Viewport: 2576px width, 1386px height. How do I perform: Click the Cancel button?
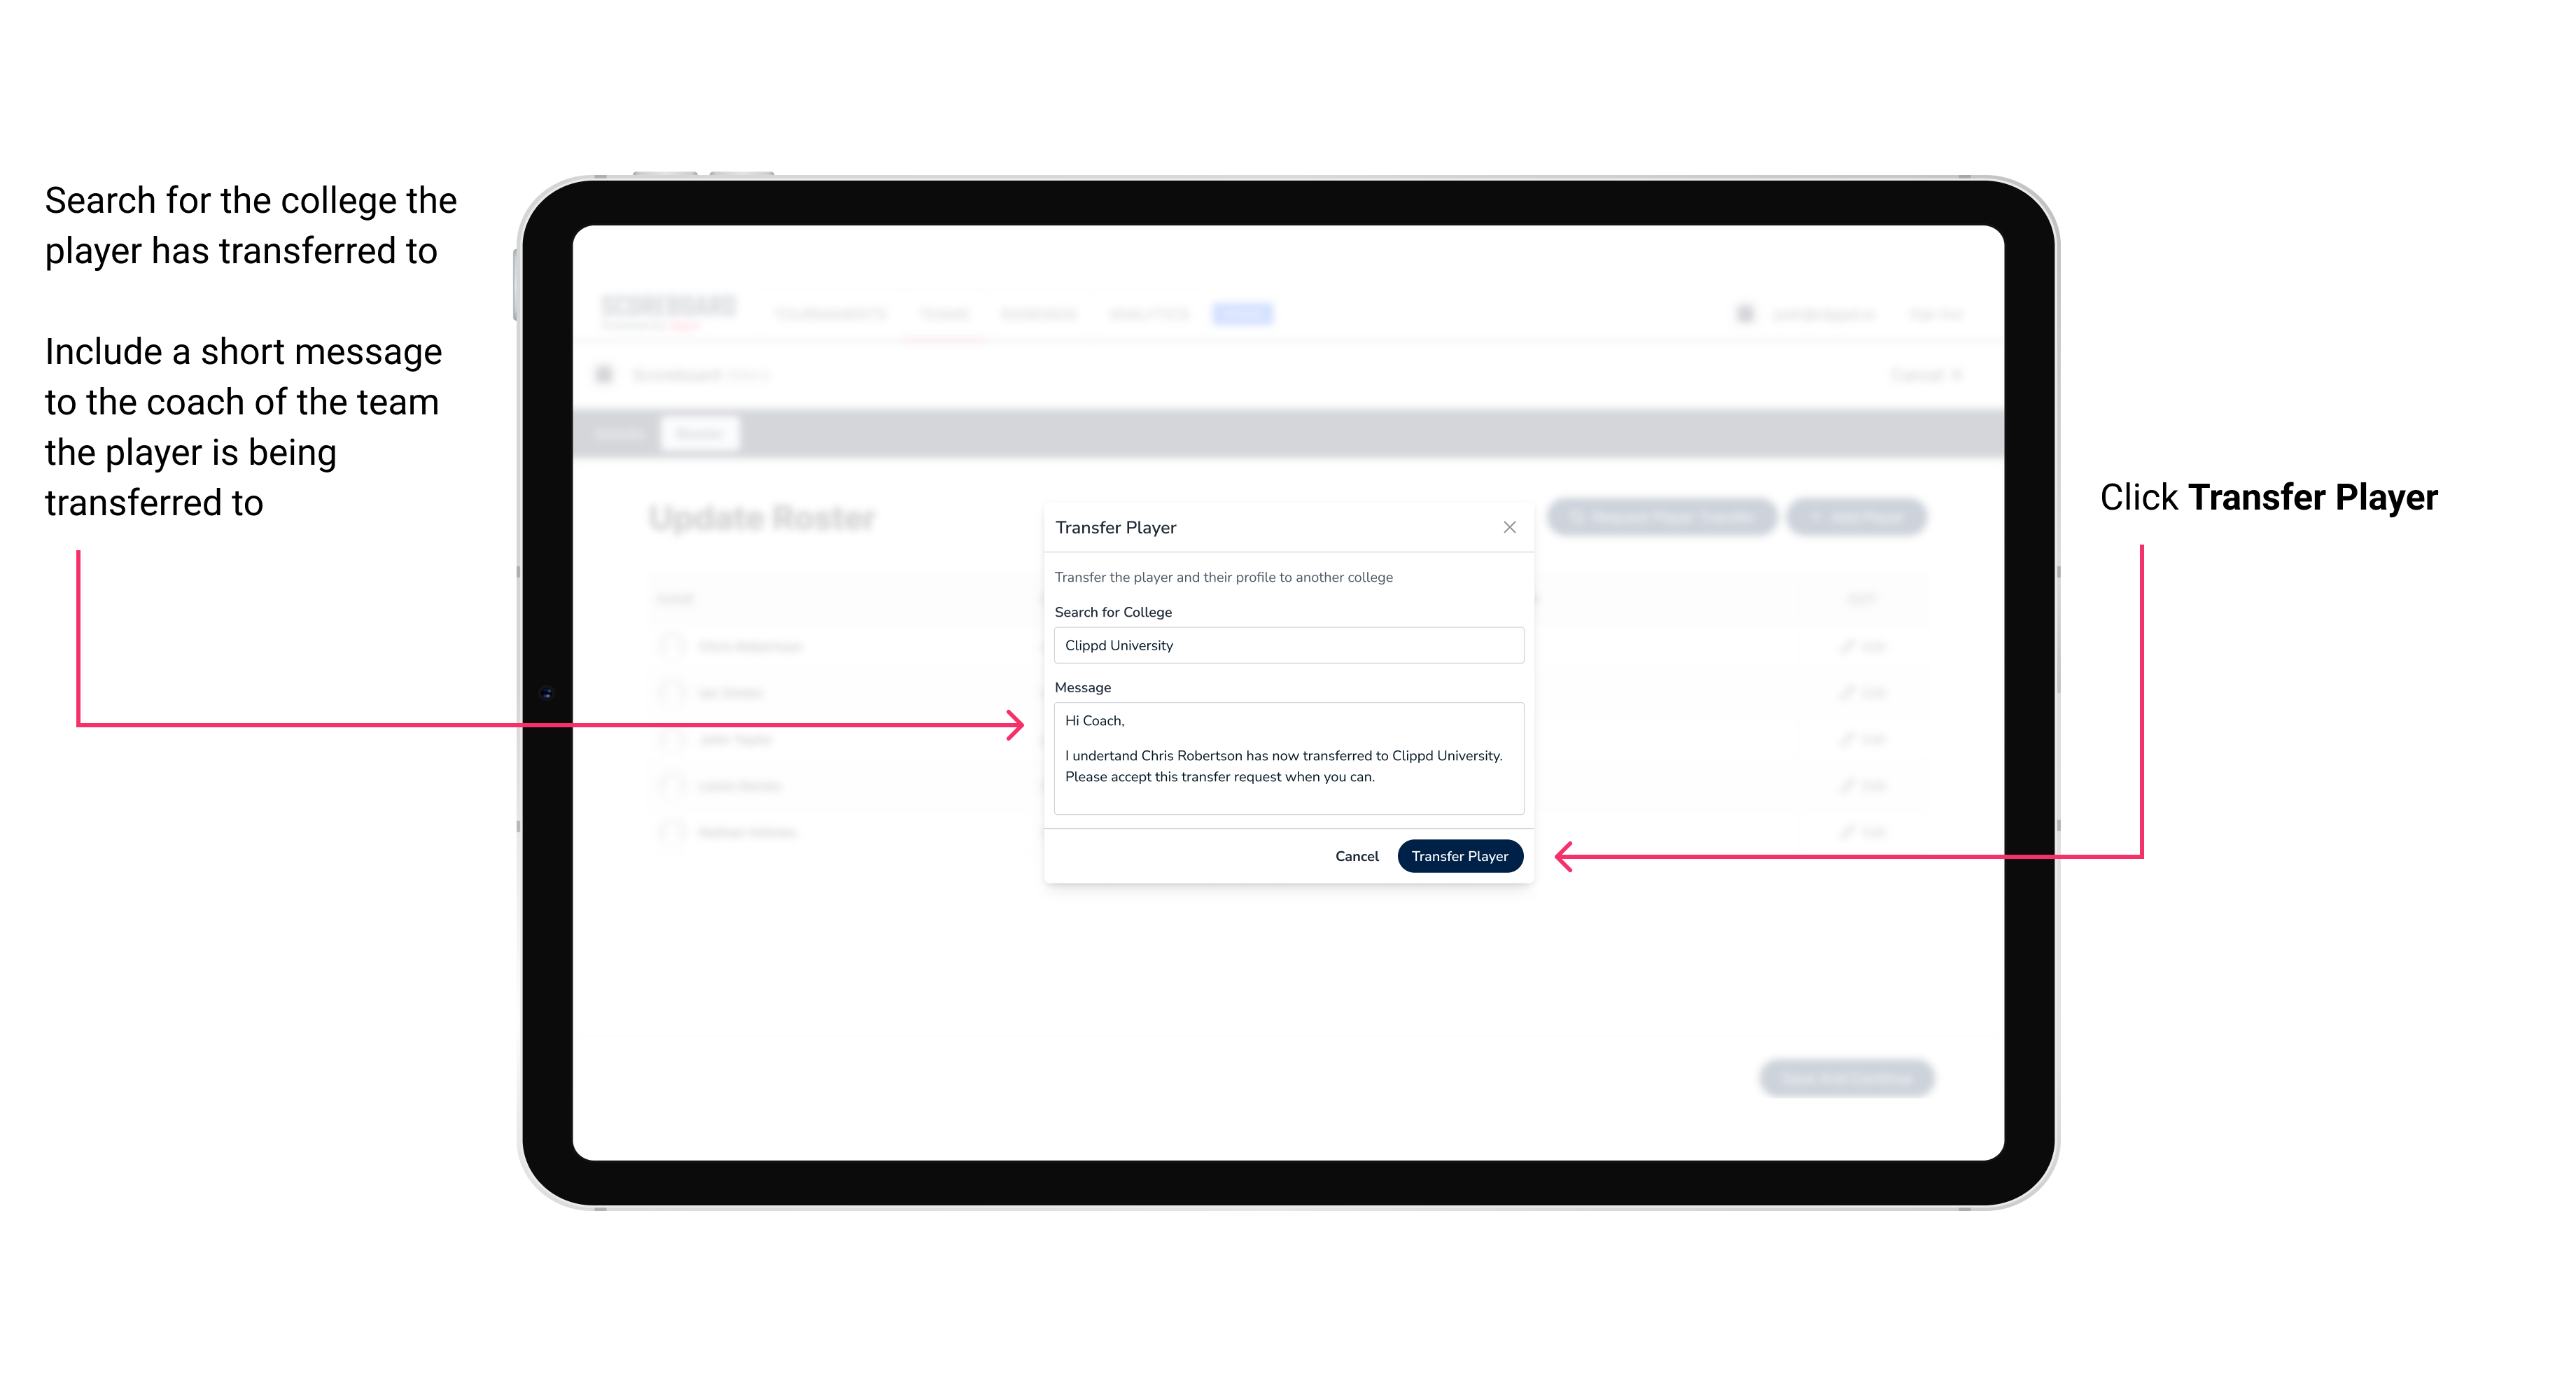tap(1358, 855)
